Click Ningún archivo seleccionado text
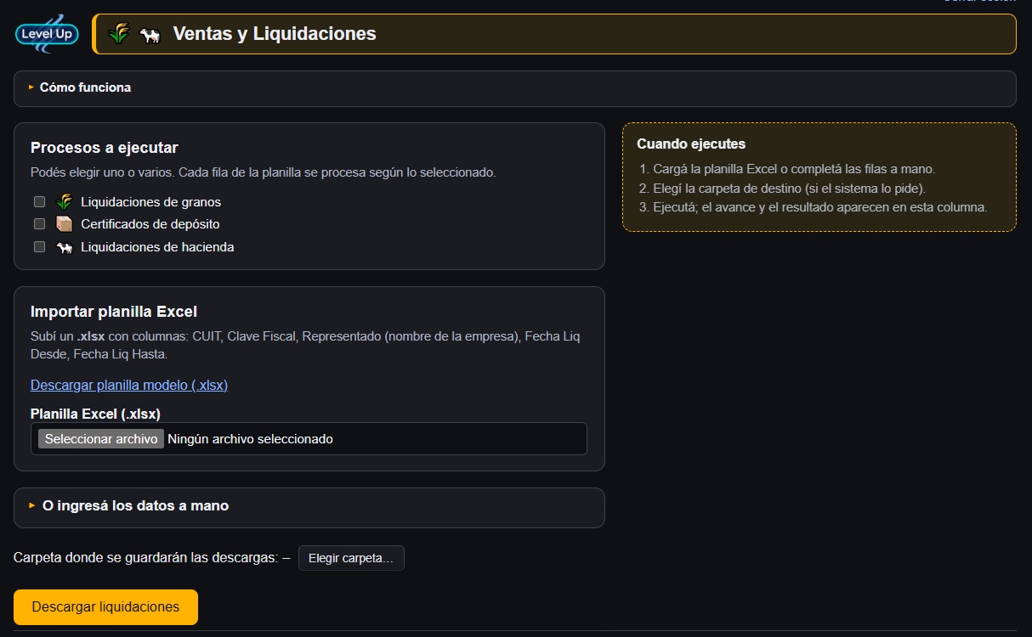 [251, 439]
